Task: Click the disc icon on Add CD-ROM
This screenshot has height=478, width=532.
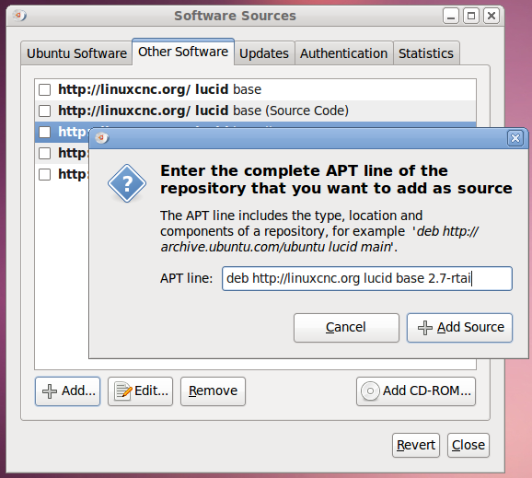Action: 370,391
